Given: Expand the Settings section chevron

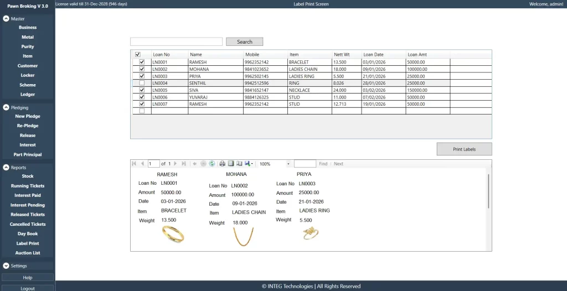Looking at the screenshot, I should pos(6,266).
